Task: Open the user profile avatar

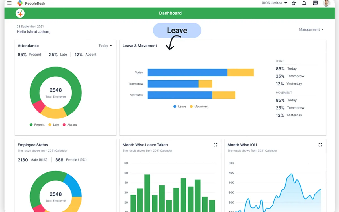Action: point(327,3)
